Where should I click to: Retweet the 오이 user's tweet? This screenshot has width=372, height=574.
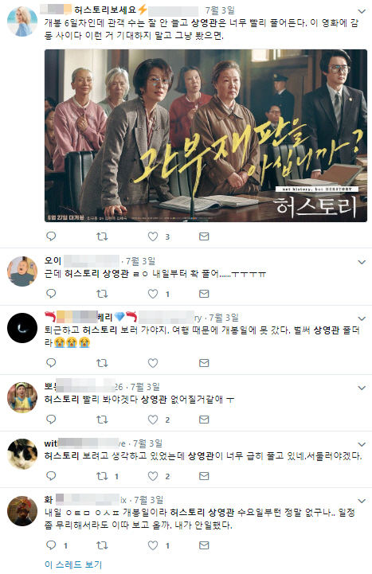[x=102, y=294]
